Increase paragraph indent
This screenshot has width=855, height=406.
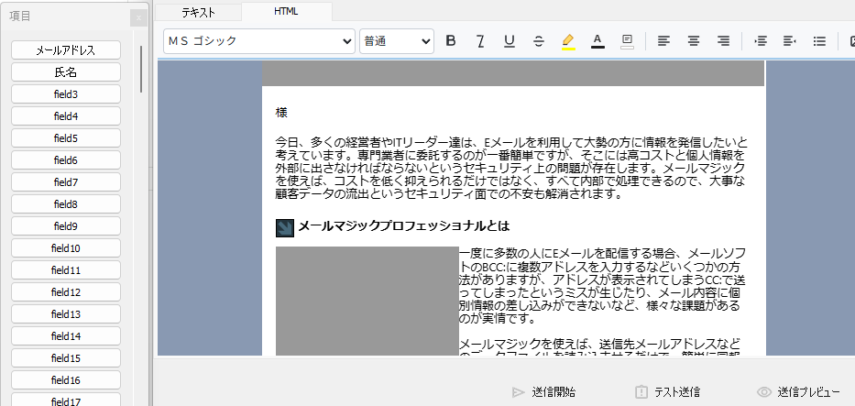point(760,41)
